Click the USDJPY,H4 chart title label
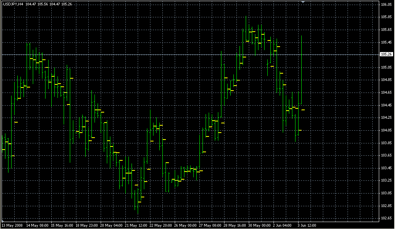 click(x=13, y=4)
